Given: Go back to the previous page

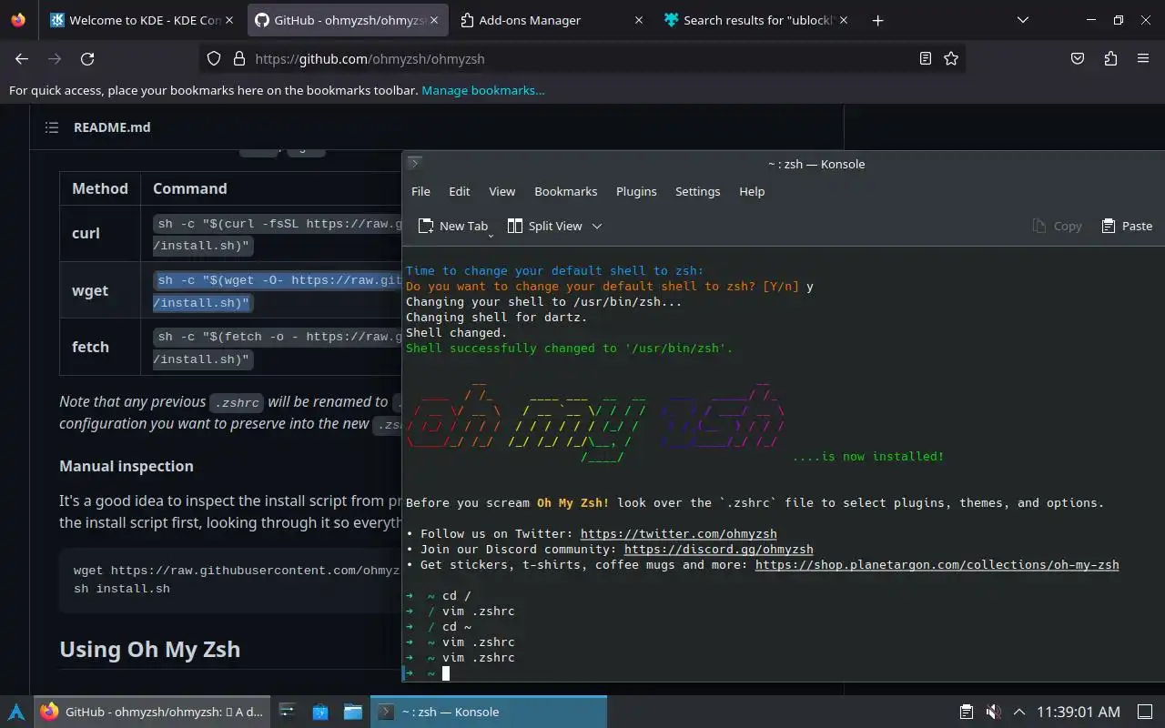Looking at the screenshot, I should pyautogui.click(x=22, y=58).
